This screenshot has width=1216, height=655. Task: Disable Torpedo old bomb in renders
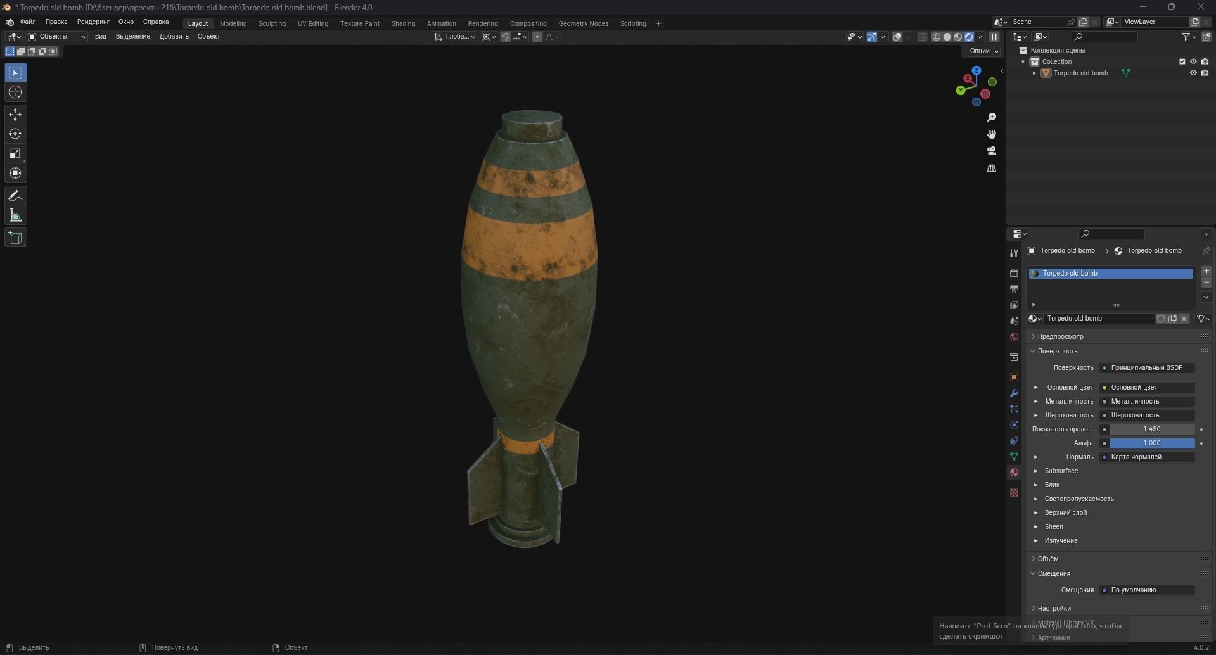pos(1205,73)
